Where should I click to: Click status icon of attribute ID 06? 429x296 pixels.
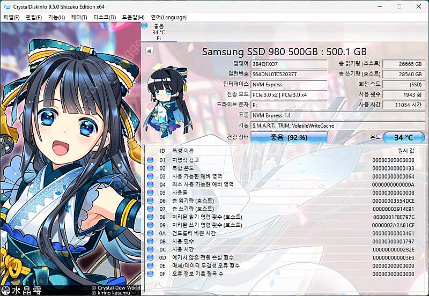(150, 201)
